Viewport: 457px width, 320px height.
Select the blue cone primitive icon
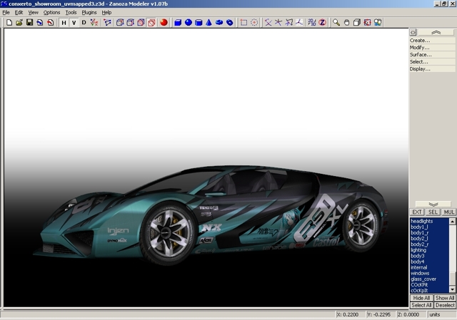[x=209, y=23]
